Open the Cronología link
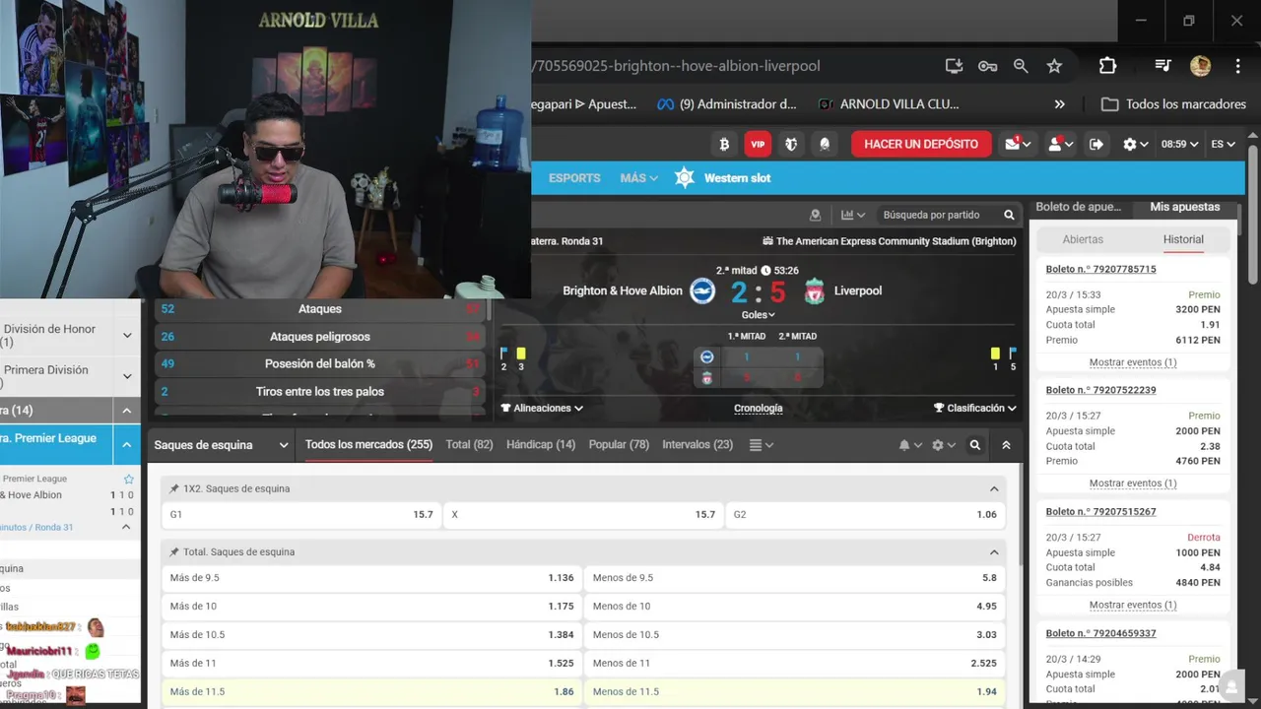The width and height of the screenshot is (1261, 709). point(759,408)
